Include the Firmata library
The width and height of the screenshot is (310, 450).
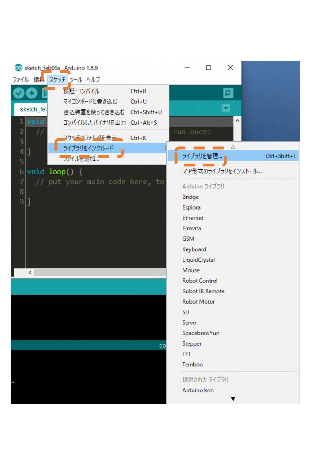pyautogui.click(x=233, y=228)
